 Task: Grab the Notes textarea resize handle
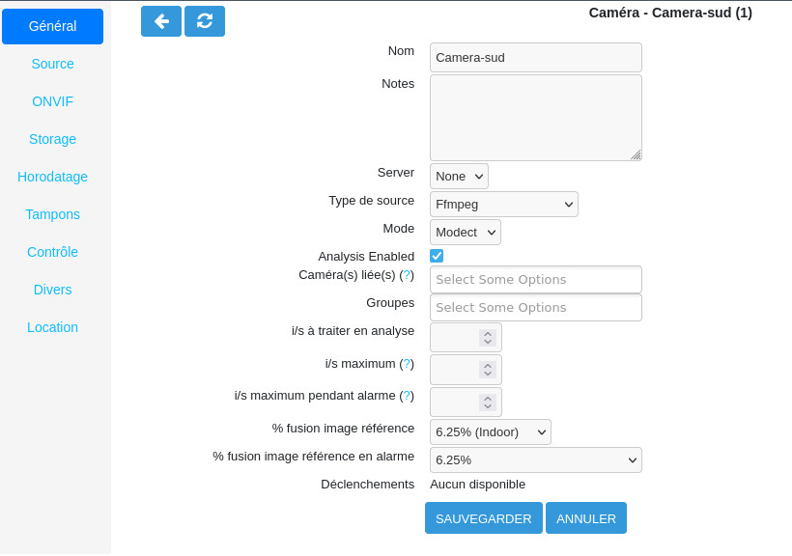point(636,155)
